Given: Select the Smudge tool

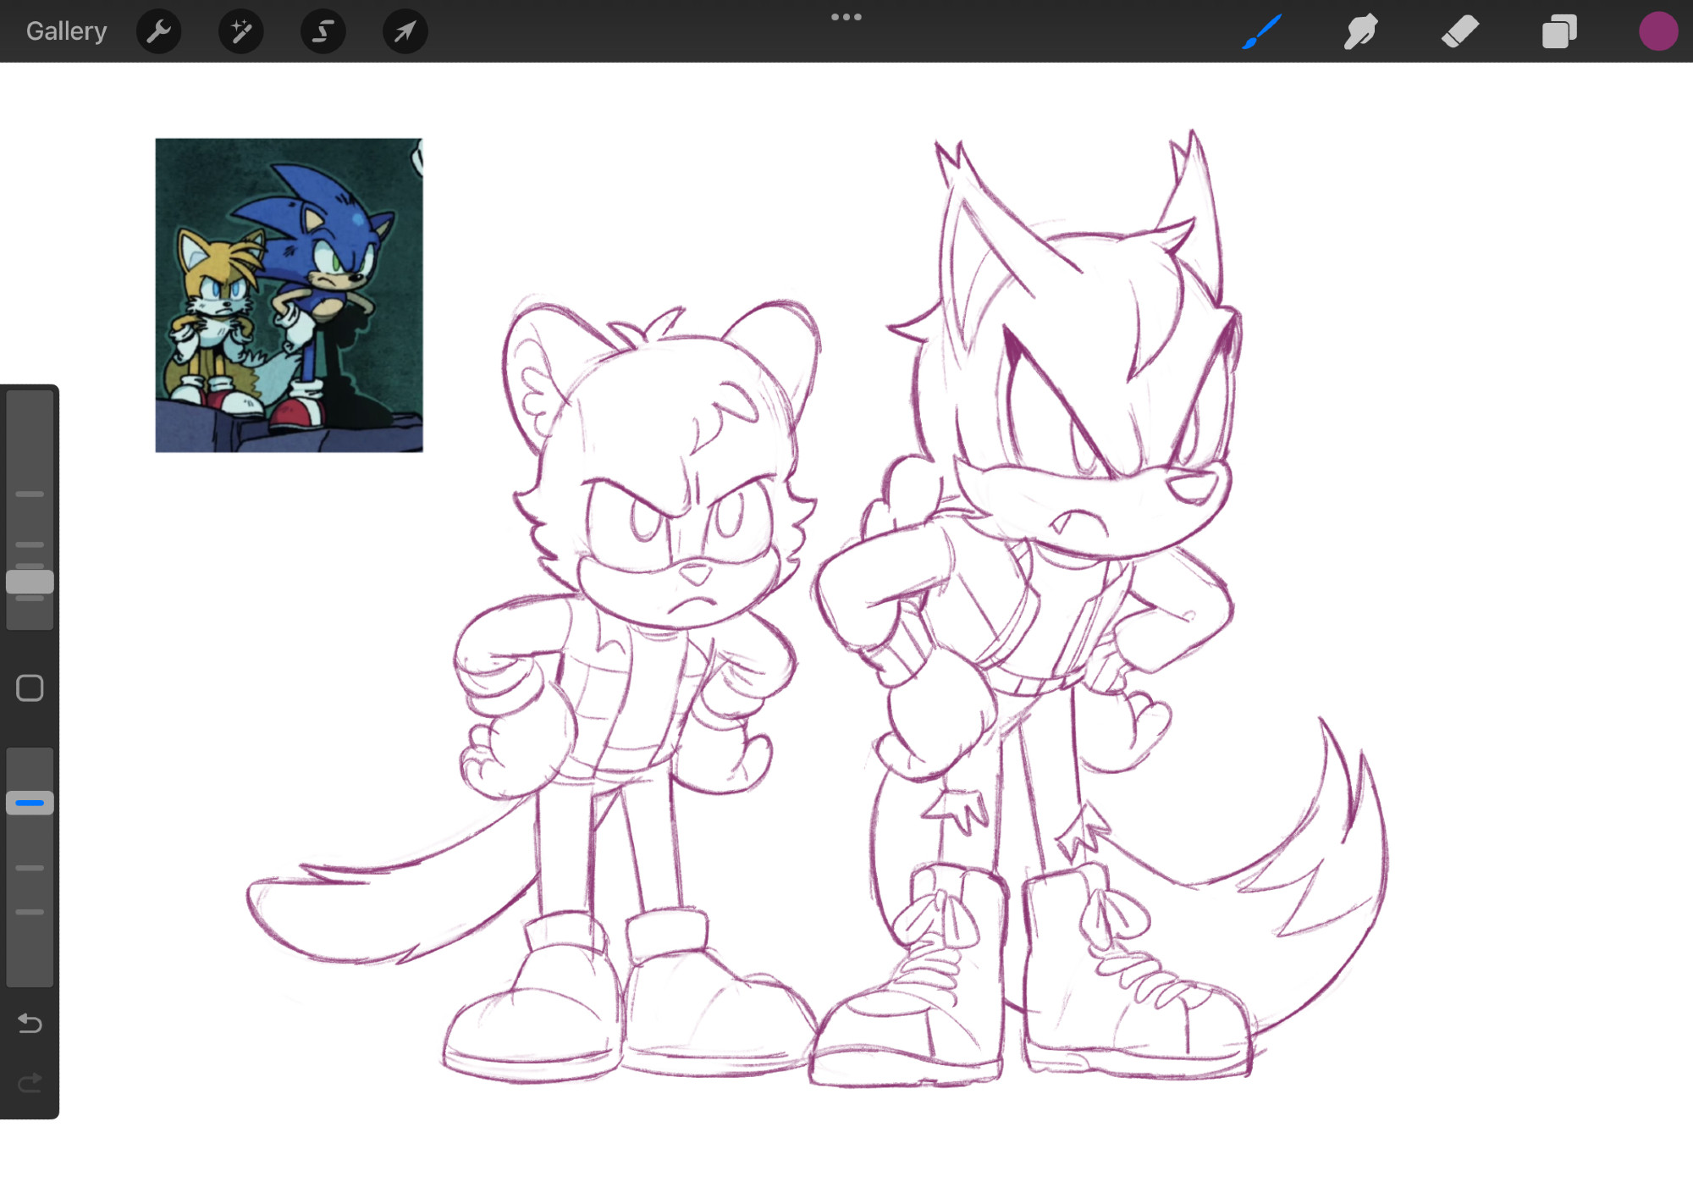Looking at the screenshot, I should pos(1360,32).
